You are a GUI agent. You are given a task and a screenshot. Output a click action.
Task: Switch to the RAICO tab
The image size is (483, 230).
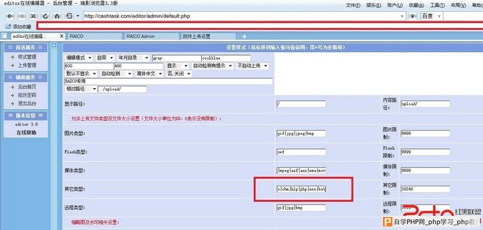pyautogui.click(x=94, y=36)
